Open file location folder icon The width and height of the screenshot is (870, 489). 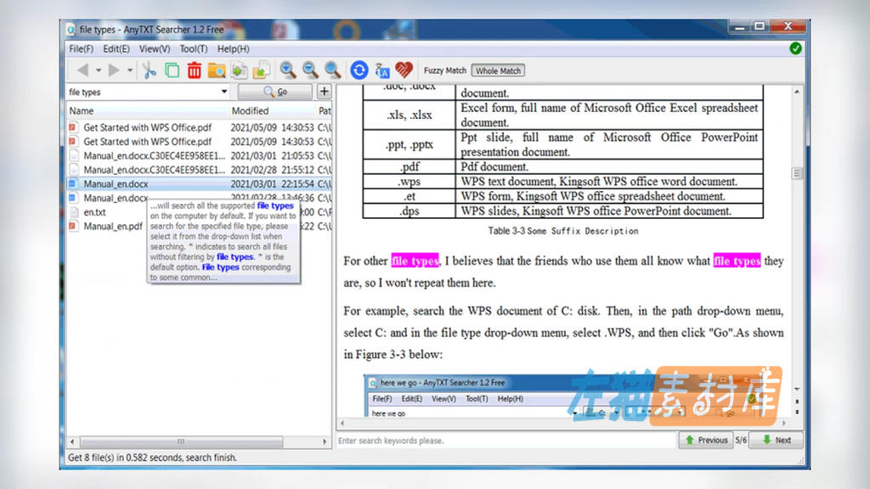[x=217, y=70]
